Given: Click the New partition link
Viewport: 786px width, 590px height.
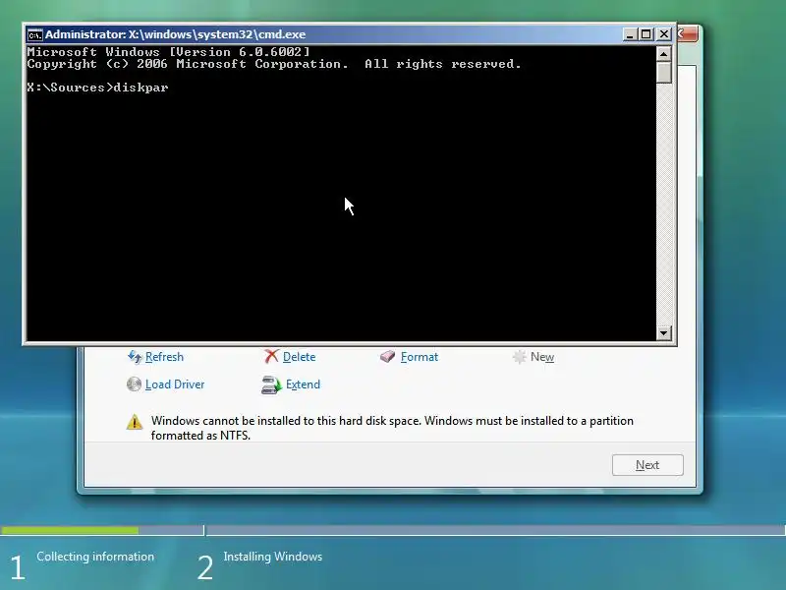Looking at the screenshot, I should coord(542,357).
